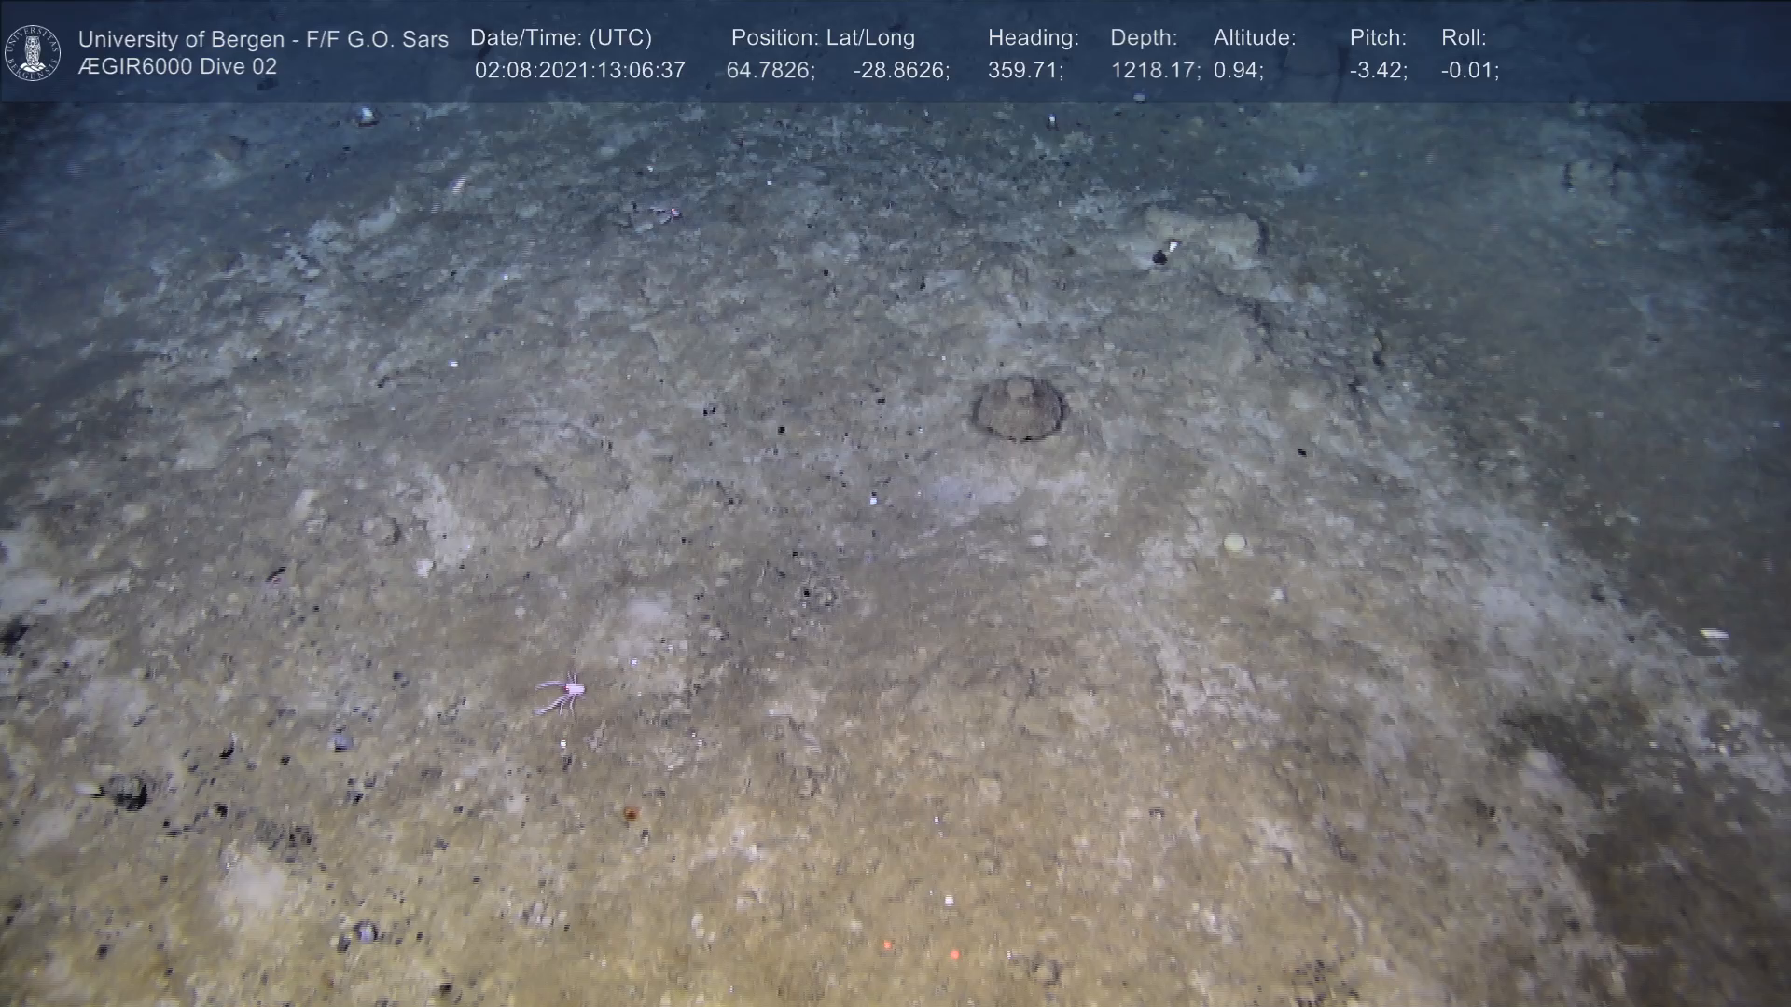
Task: Click the University of Bergen vessel title text
Action: pyautogui.click(x=263, y=39)
